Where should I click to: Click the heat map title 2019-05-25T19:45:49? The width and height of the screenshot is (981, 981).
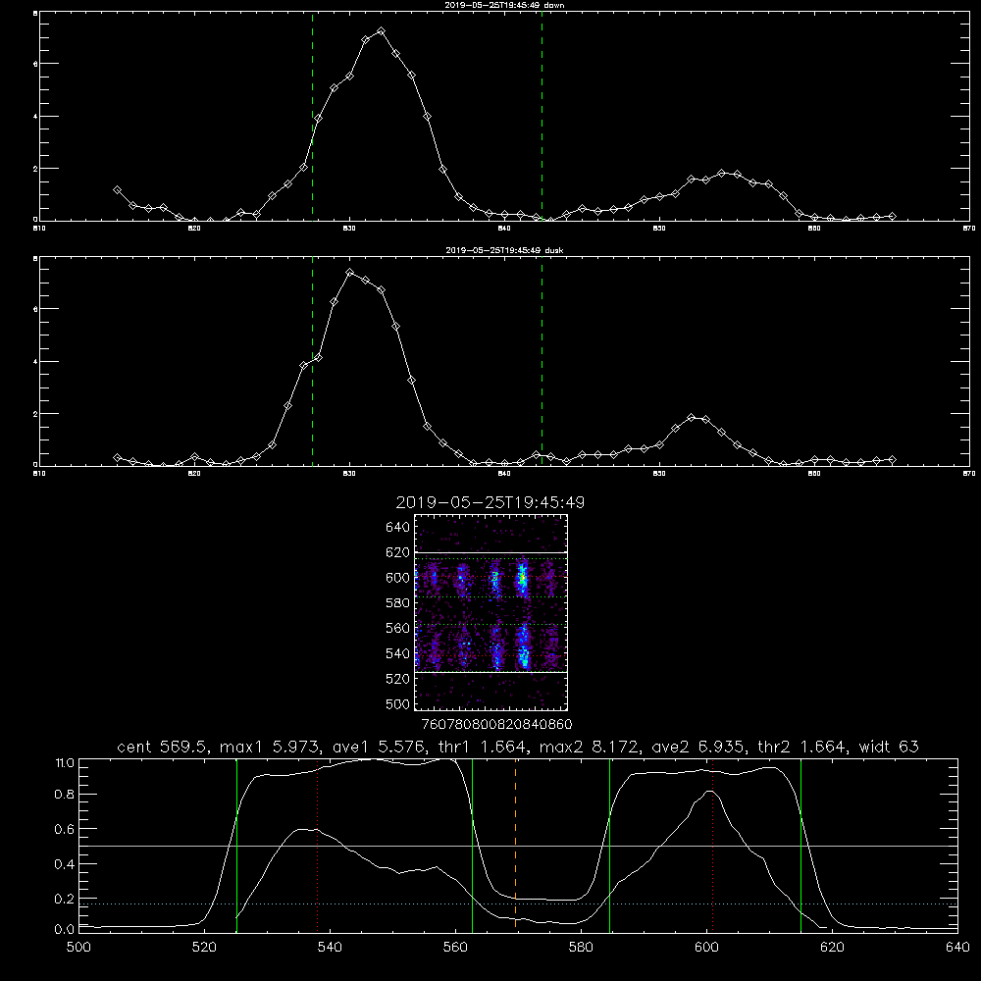490,502
